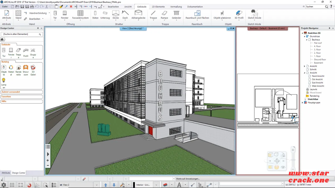Viewport: 335px width, 188px height.
Task: Toggle the eye visibility icon in navigation widget
Action: coord(283,167)
